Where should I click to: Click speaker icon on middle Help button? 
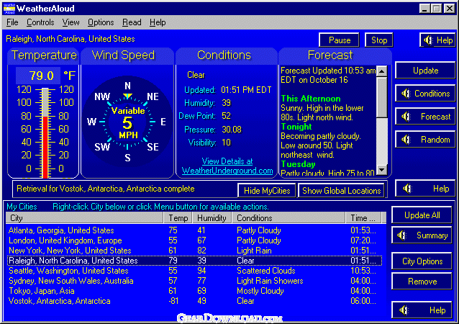(407, 189)
